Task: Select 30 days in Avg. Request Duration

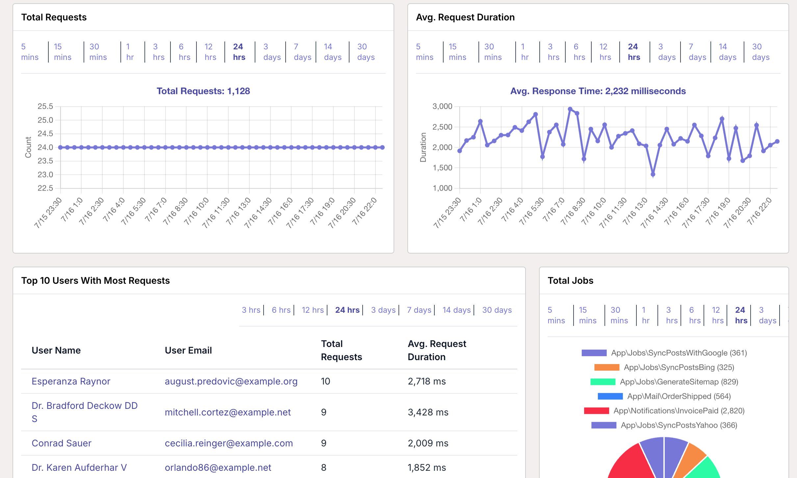Action: point(761,52)
